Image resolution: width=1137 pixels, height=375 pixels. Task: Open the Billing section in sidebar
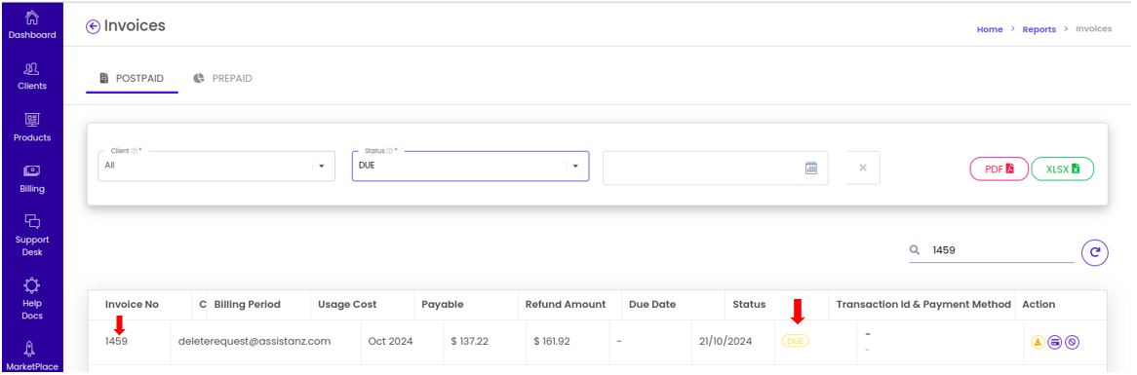[32, 179]
